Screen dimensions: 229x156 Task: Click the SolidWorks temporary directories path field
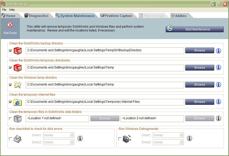tap(105, 68)
